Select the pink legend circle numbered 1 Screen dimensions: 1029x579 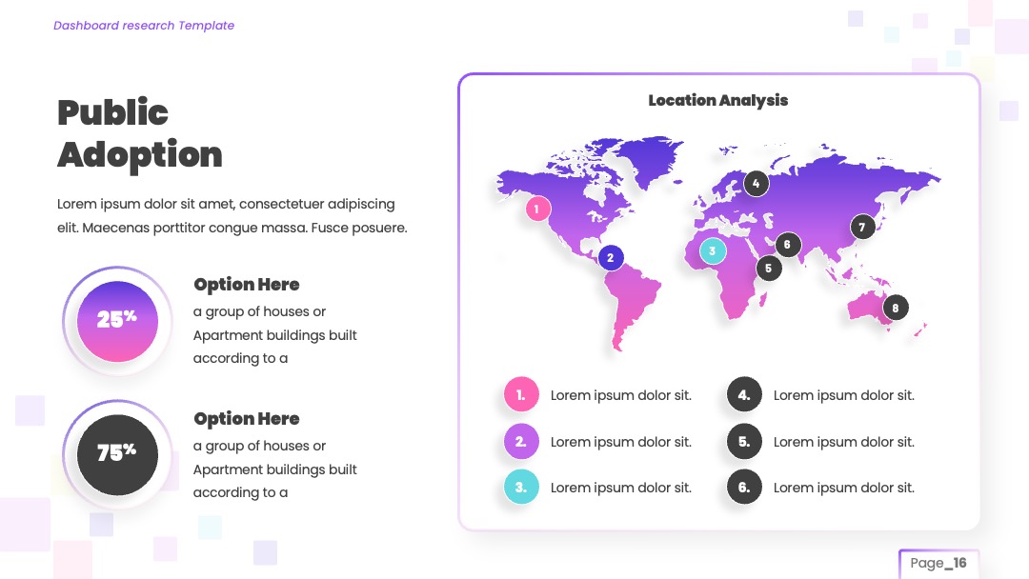click(521, 395)
